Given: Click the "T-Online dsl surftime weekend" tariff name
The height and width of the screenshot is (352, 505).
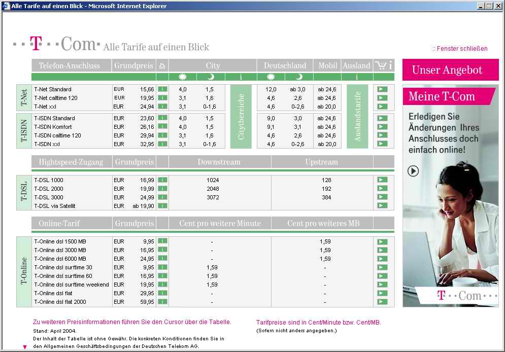Looking at the screenshot, I should point(72,285).
